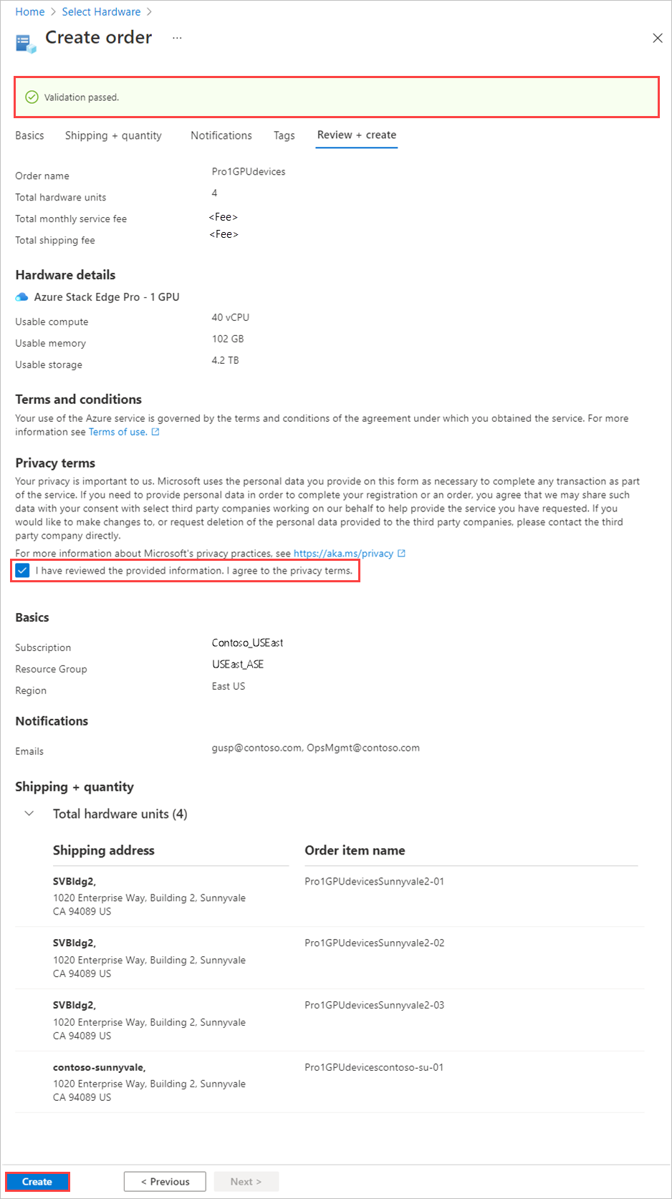Click the Azure Stack Edge Pro cloud icon

(21, 296)
